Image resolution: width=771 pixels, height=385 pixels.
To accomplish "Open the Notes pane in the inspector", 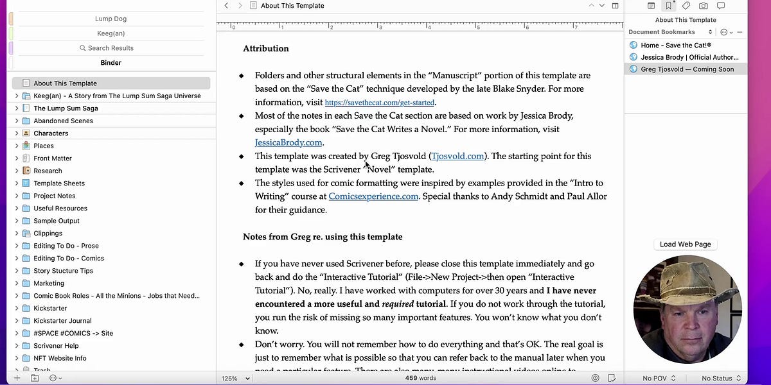I will [x=651, y=6].
